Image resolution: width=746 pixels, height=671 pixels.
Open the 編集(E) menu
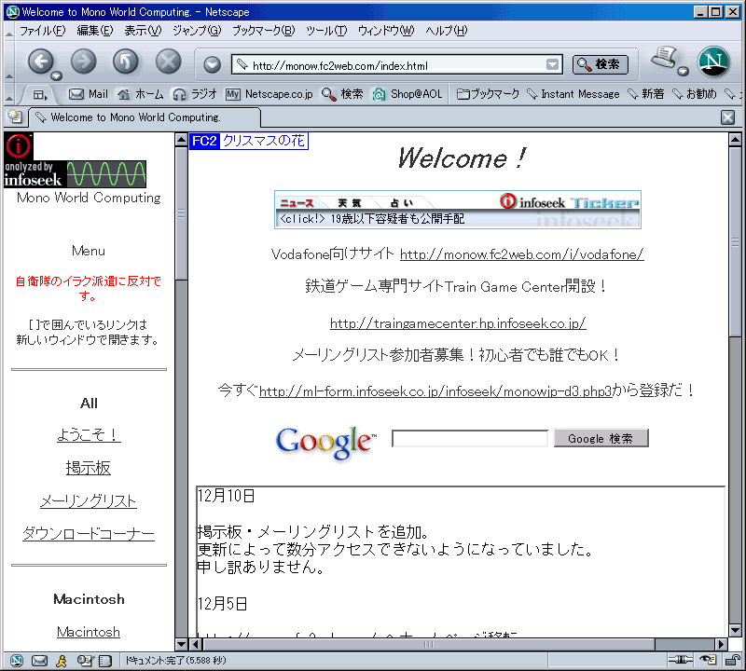pos(95,31)
